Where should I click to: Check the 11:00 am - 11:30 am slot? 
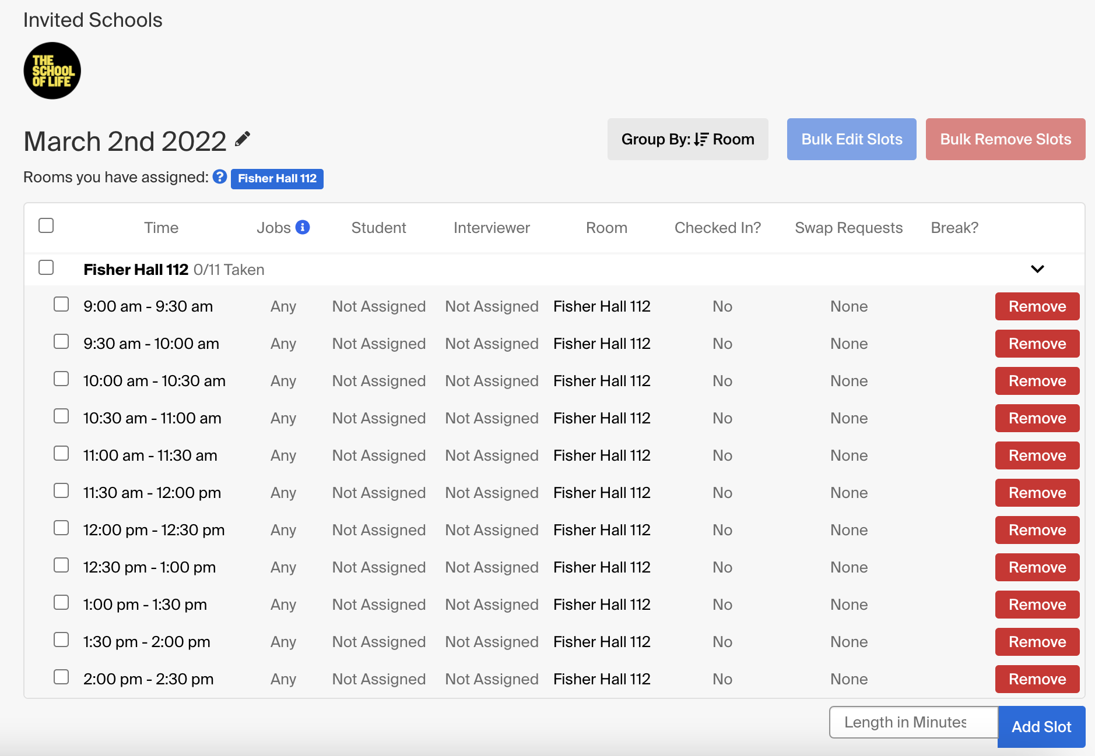(x=61, y=453)
